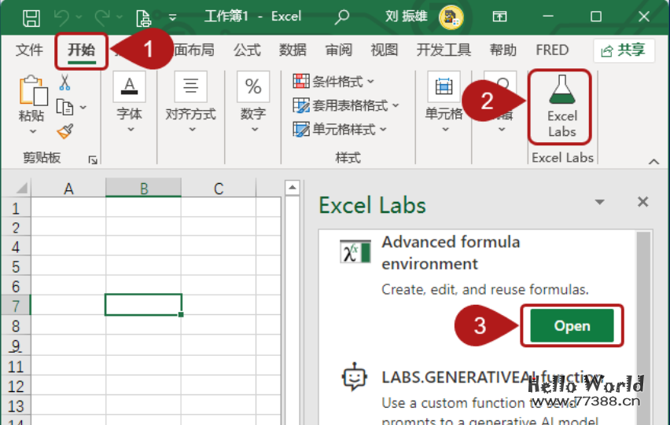Image resolution: width=670 pixels, height=425 pixels.
Task: Open the user account avatar
Action: pyautogui.click(x=451, y=17)
